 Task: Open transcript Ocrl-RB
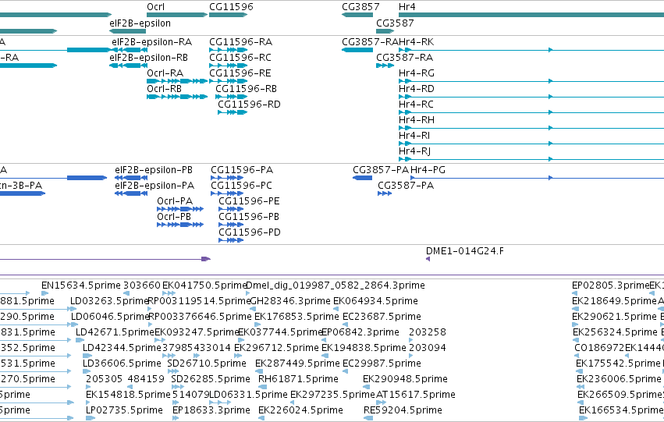coord(165,89)
